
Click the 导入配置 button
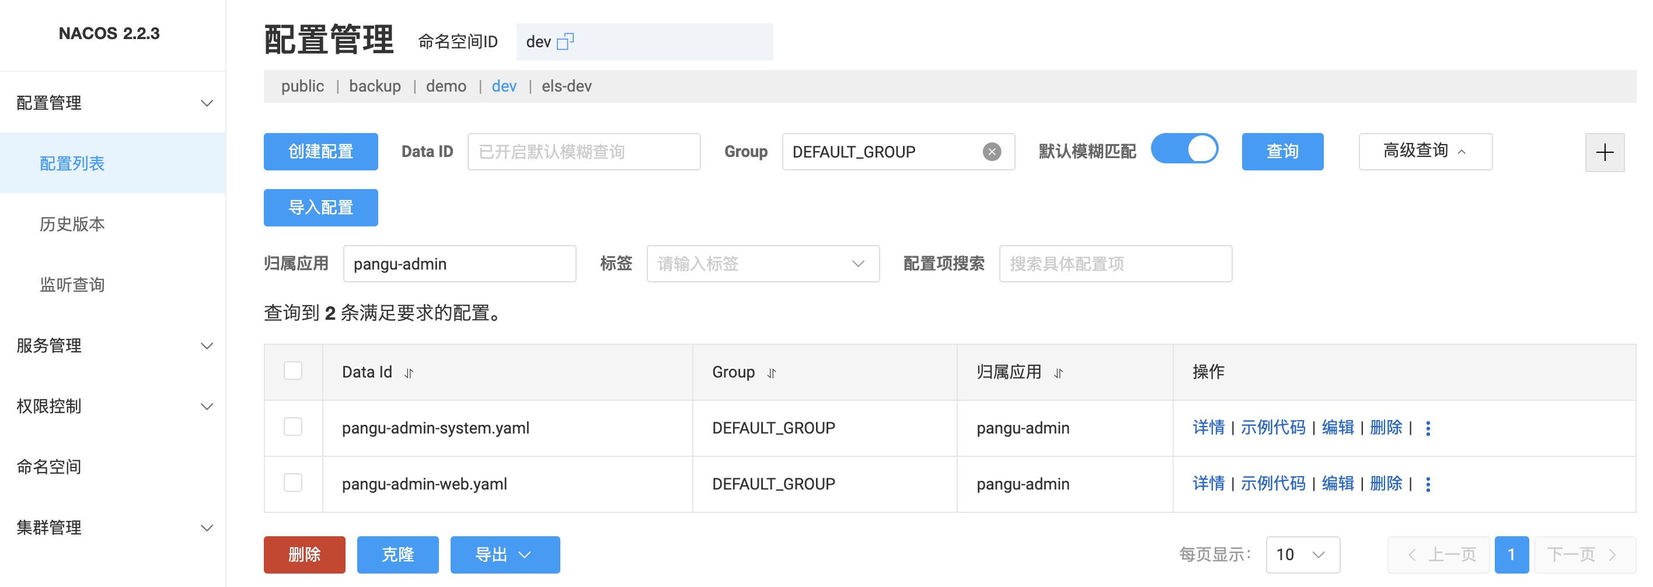pyautogui.click(x=321, y=208)
